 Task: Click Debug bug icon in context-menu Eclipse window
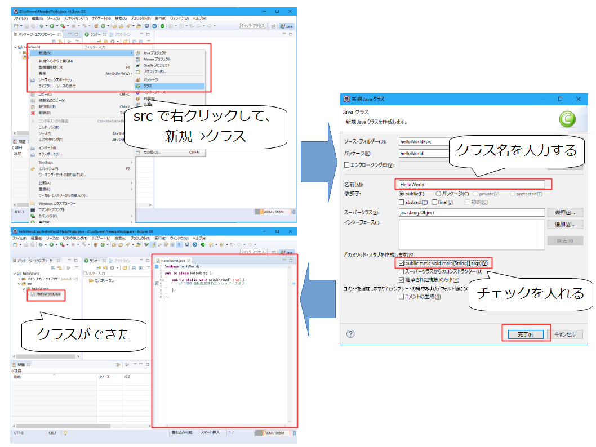pyautogui.click(x=41, y=26)
